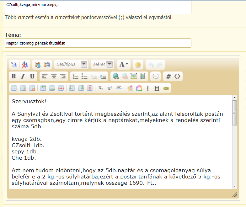This screenshot has width=246, height=207.
Task: Toggle underline formatting
Action: [32, 76]
